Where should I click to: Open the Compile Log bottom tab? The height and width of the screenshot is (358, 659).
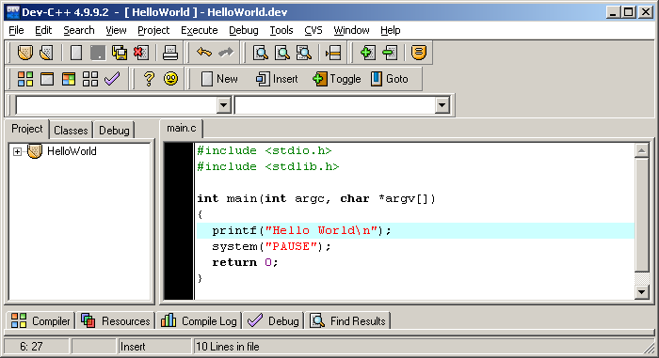click(x=199, y=321)
